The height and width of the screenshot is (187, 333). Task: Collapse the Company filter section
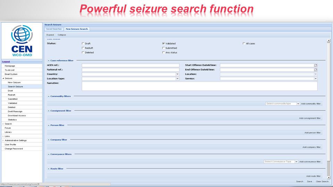[x=49, y=140]
